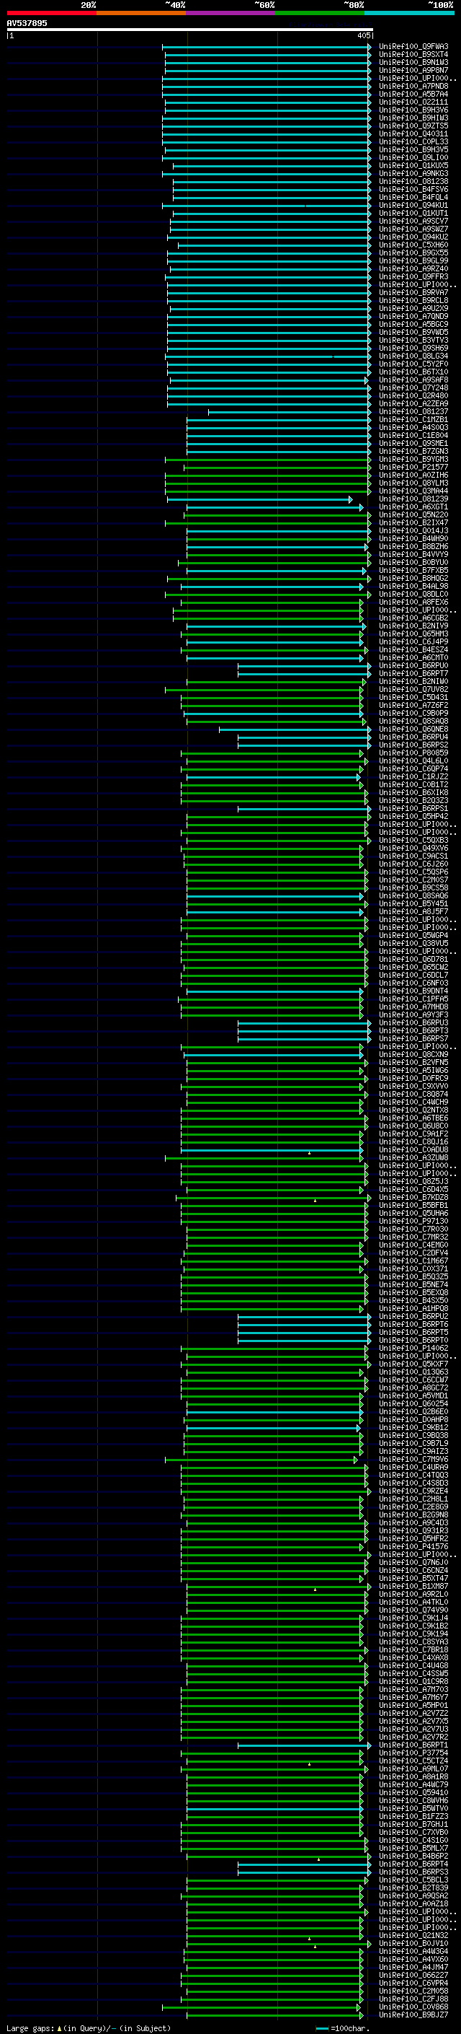Select the UniRef100_C0PL33 label
This screenshot has height=2034, width=461.
pyautogui.click(x=413, y=141)
